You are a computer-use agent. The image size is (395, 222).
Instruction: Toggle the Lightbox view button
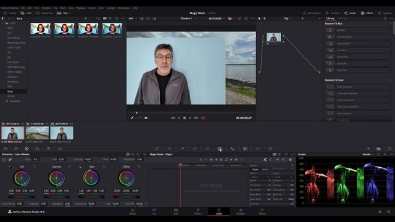tap(385, 13)
